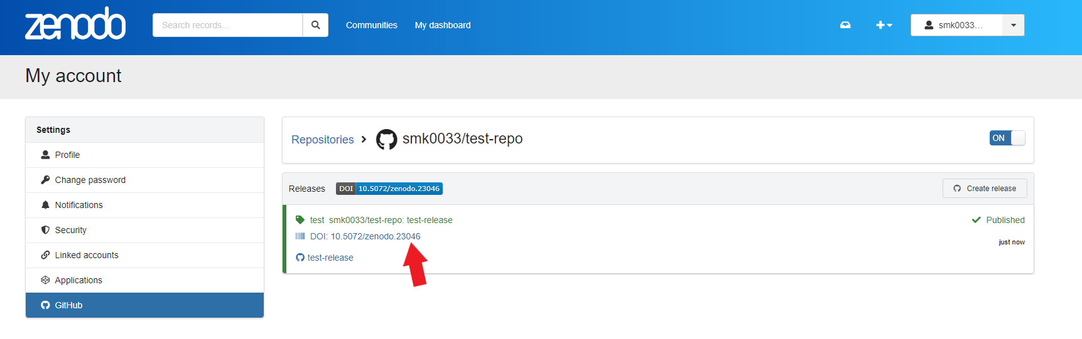Image resolution: width=1082 pixels, height=339 pixels.
Task: Click the Create release button
Action: (985, 189)
